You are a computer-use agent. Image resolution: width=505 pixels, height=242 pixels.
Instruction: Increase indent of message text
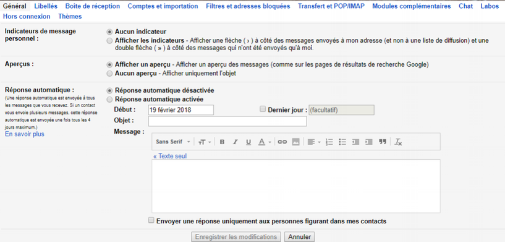[x=369, y=142]
